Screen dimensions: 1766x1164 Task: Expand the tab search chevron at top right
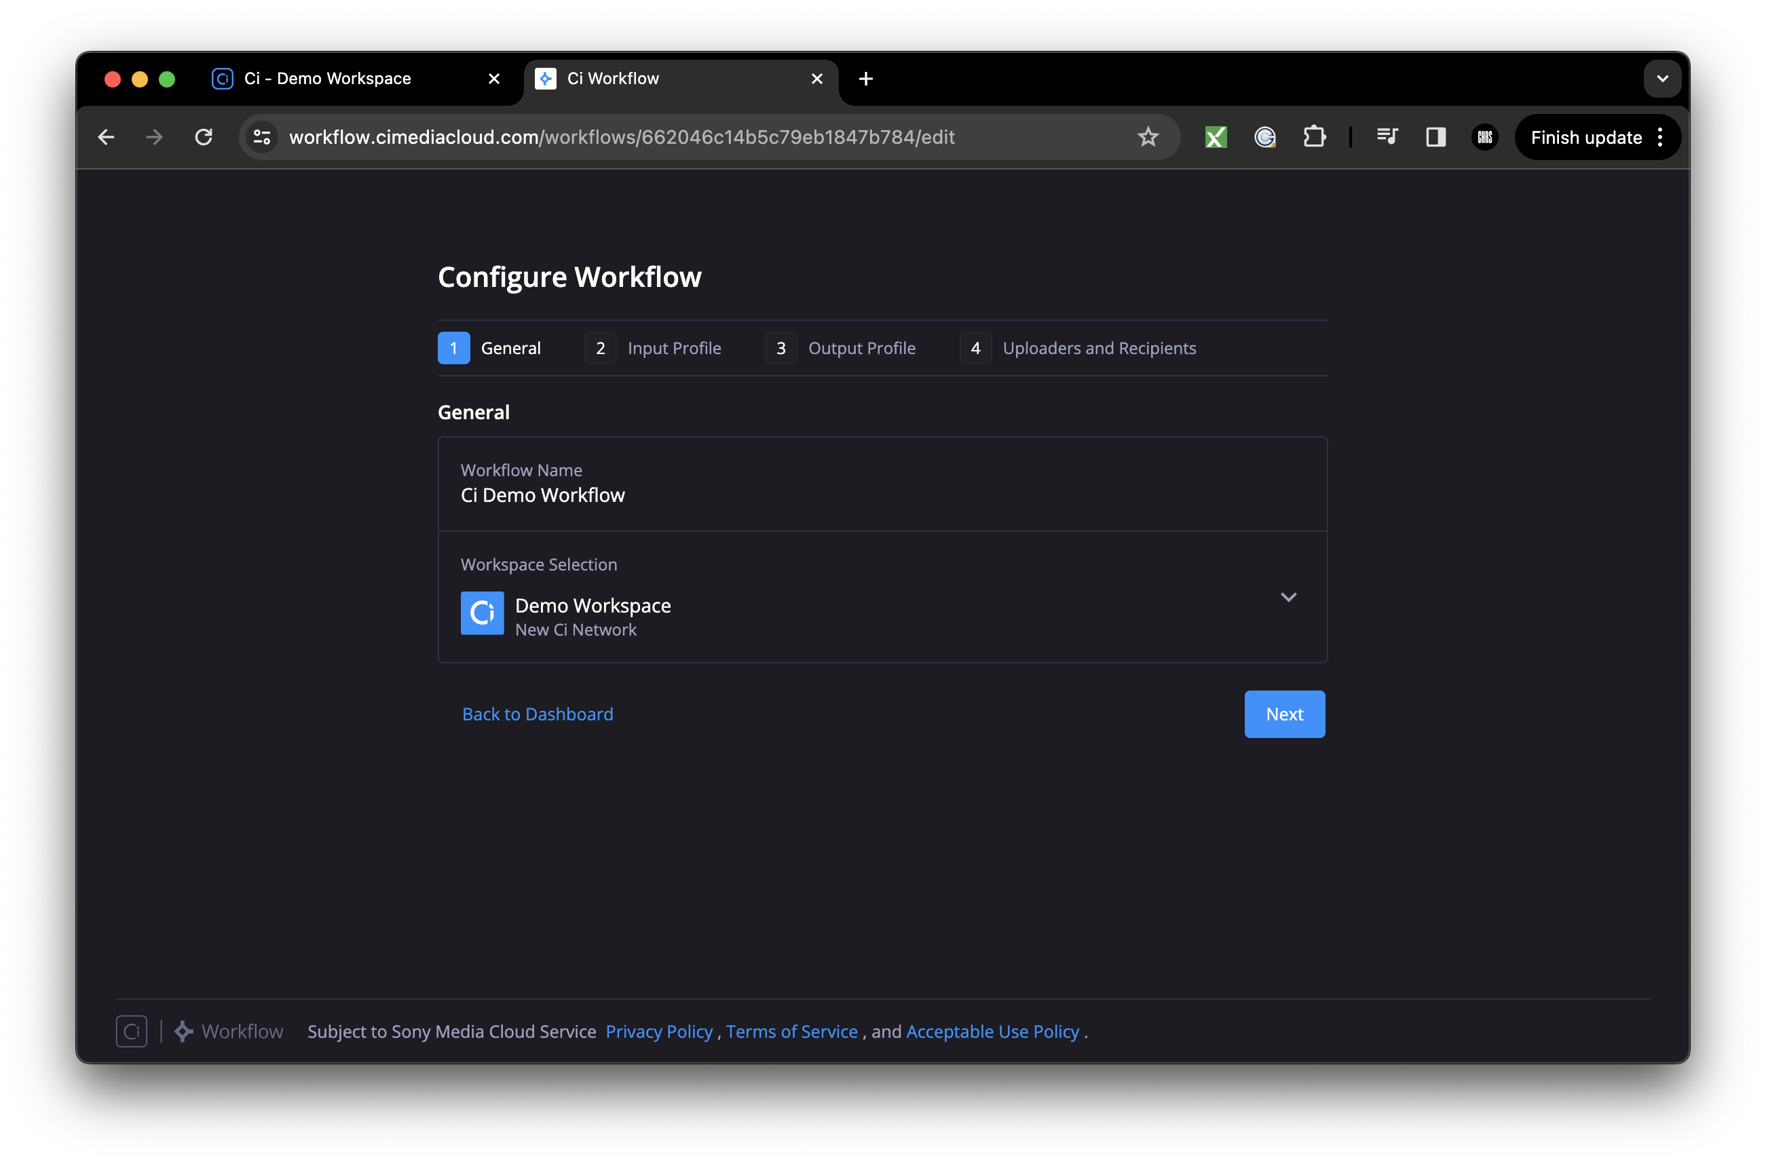[1663, 78]
